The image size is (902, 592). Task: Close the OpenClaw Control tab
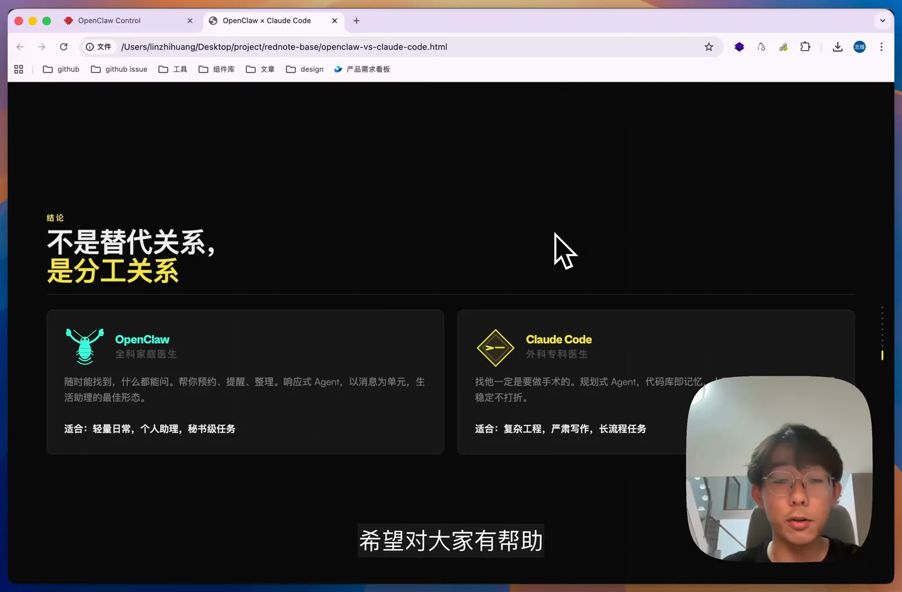[190, 21]
